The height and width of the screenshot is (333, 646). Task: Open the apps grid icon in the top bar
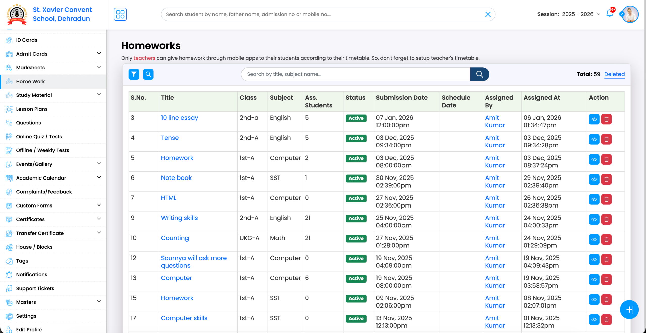coord(120,14)
